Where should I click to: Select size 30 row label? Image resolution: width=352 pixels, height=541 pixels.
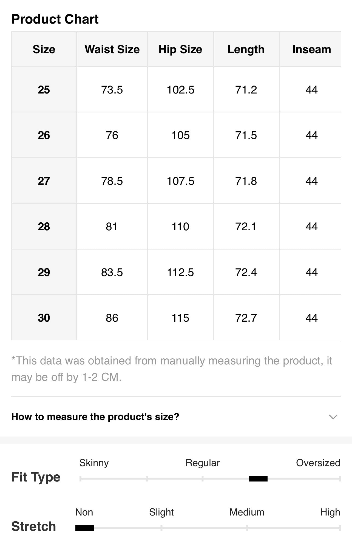(x=44, y=318)
